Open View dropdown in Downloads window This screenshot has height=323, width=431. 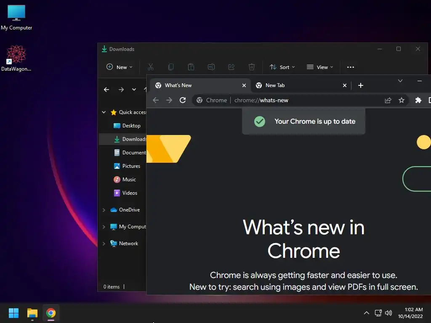click(x=320, y=67)
